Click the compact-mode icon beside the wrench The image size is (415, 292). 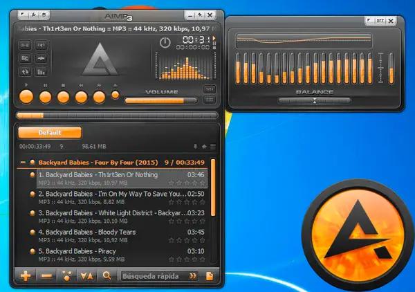click(x=44, y=15)
